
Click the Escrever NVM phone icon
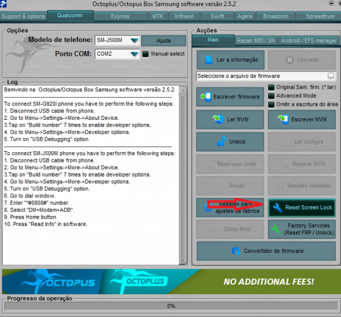coord(283,119)
